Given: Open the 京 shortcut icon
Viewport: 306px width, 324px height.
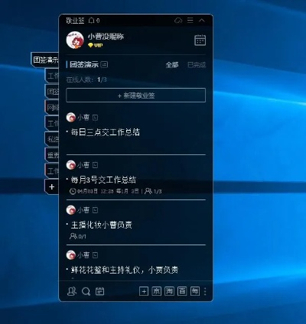Looking at the screenshot, I should click(x=157, y=291).
